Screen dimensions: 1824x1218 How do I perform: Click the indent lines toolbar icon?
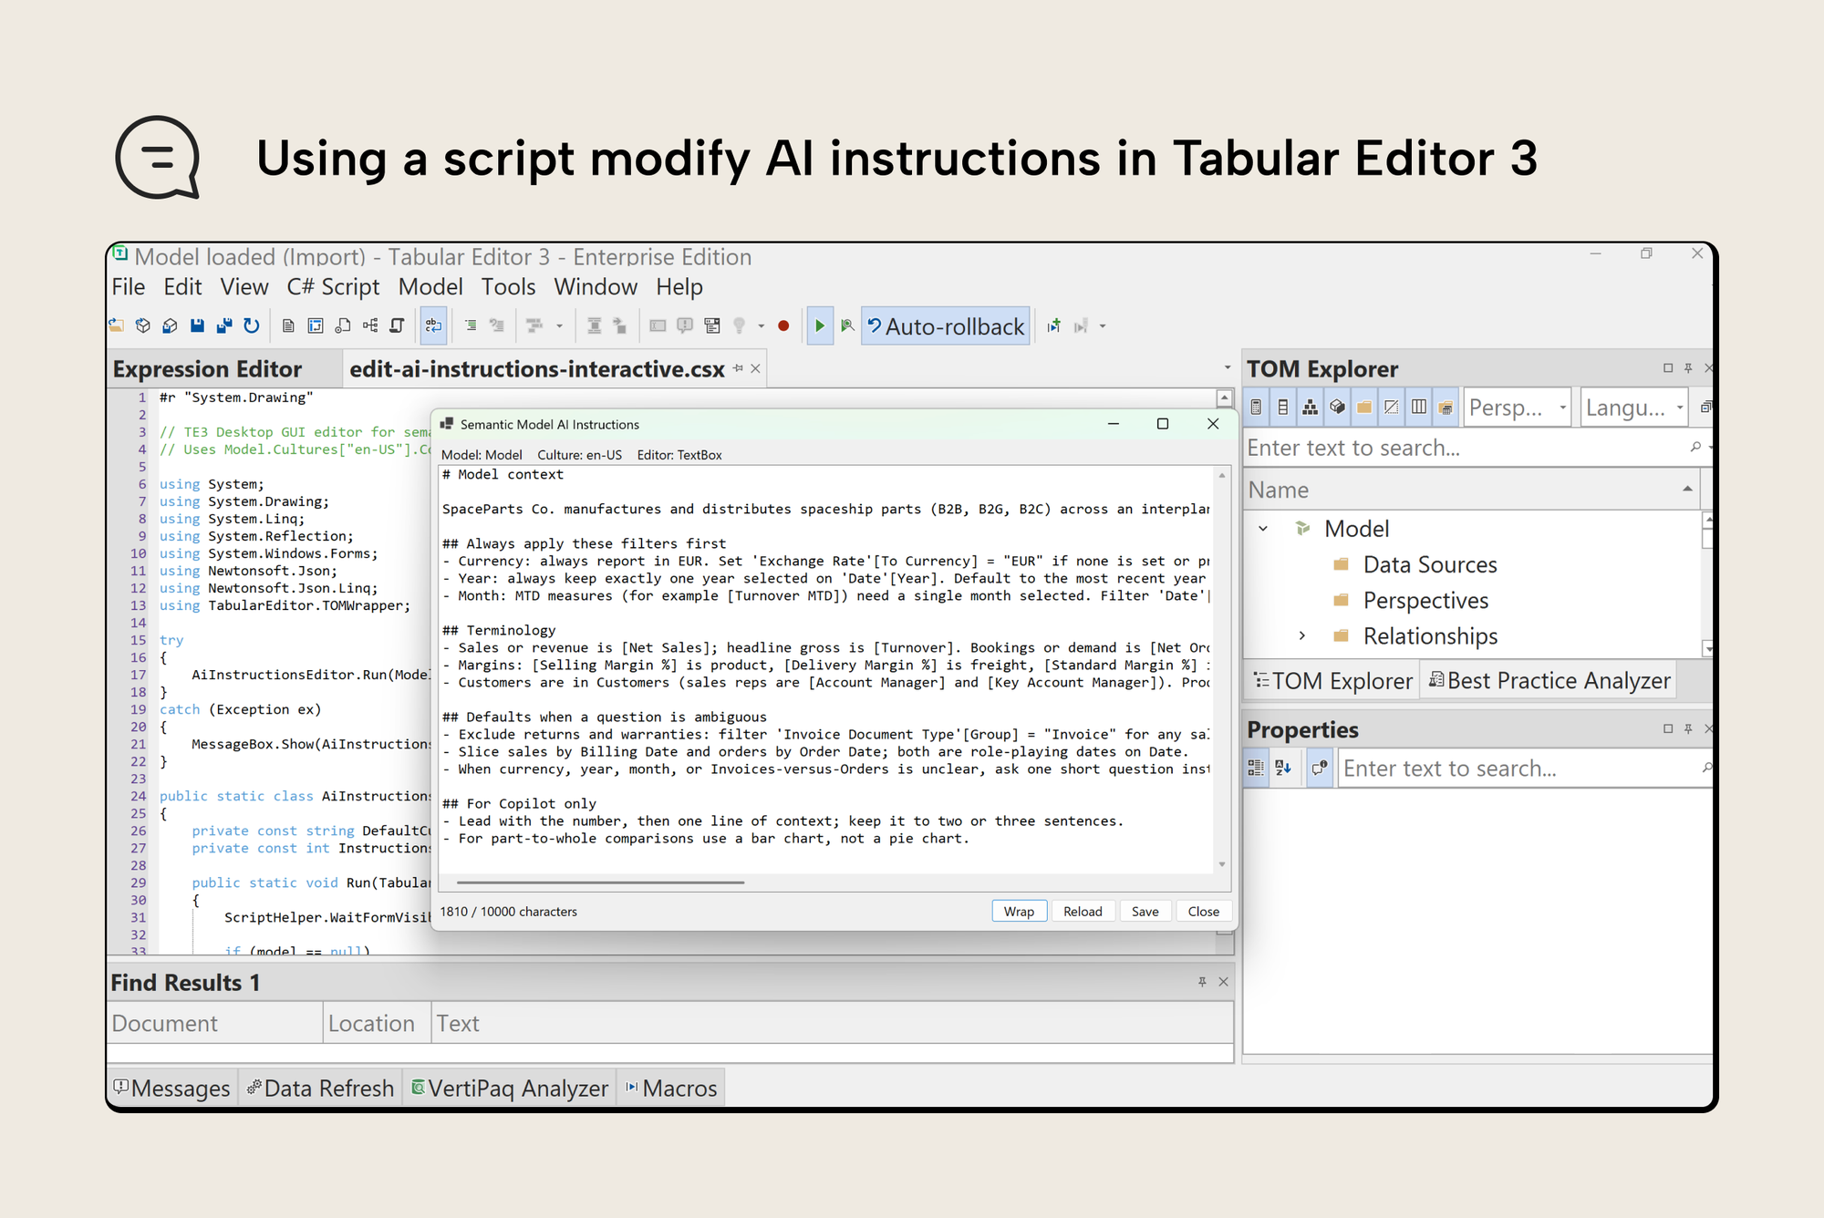(471, 325)
